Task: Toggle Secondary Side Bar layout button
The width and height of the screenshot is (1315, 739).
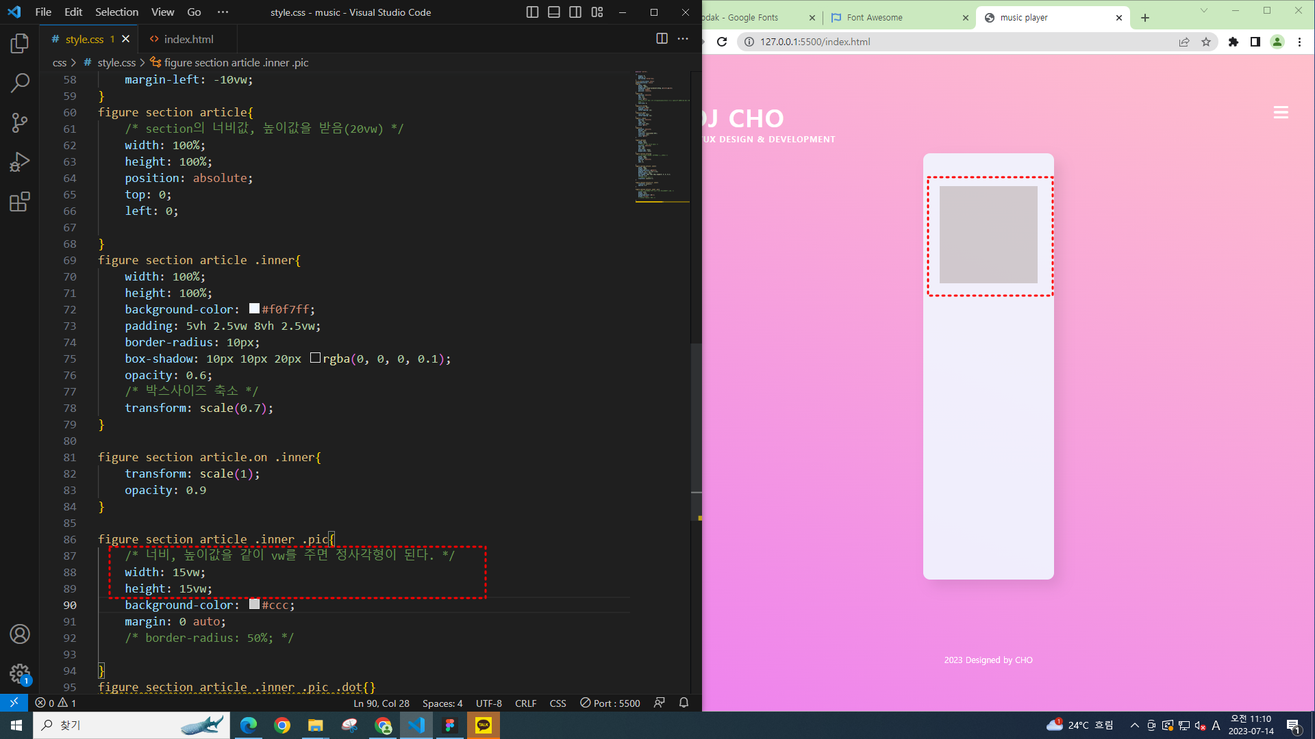Action: [x=575, y=12]
